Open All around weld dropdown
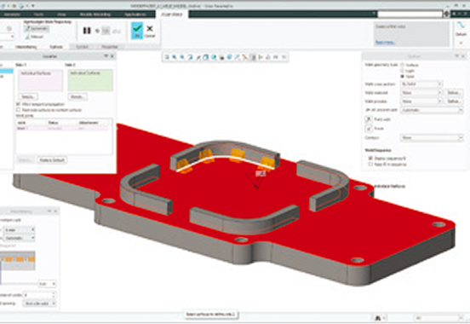This screenshot has width=470, height=324. [432, 110]
